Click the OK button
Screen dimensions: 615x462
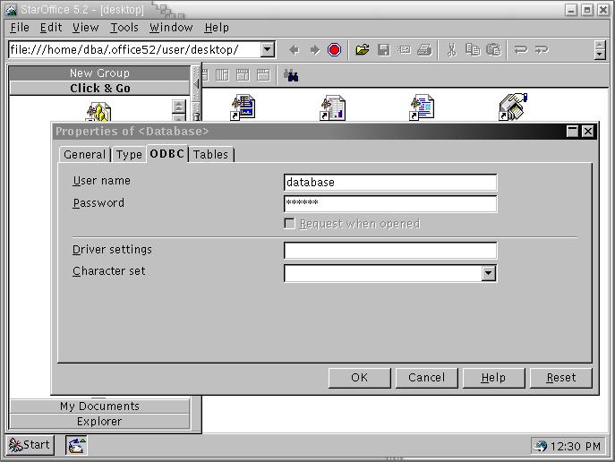click(x=359, y=378)
